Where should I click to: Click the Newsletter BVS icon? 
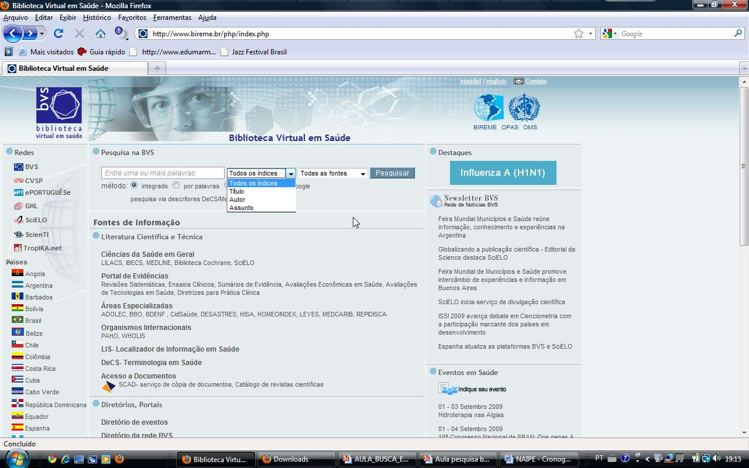pos(436,201)
